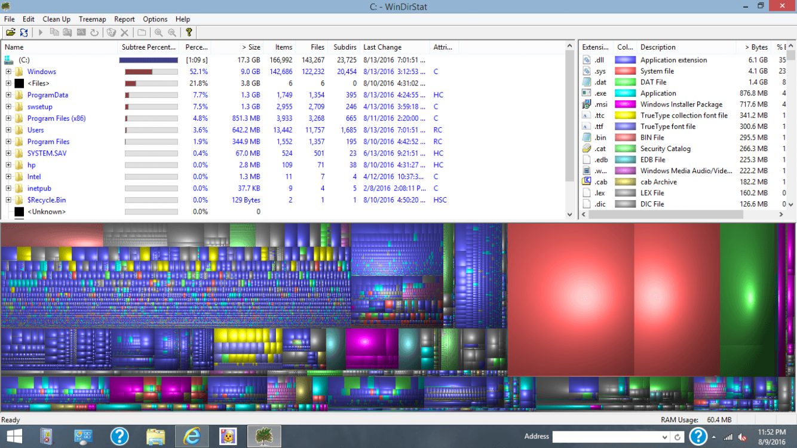The image size is (797, 448).
Task: Sort by the Subdirs column header
Action: [344, 47]
